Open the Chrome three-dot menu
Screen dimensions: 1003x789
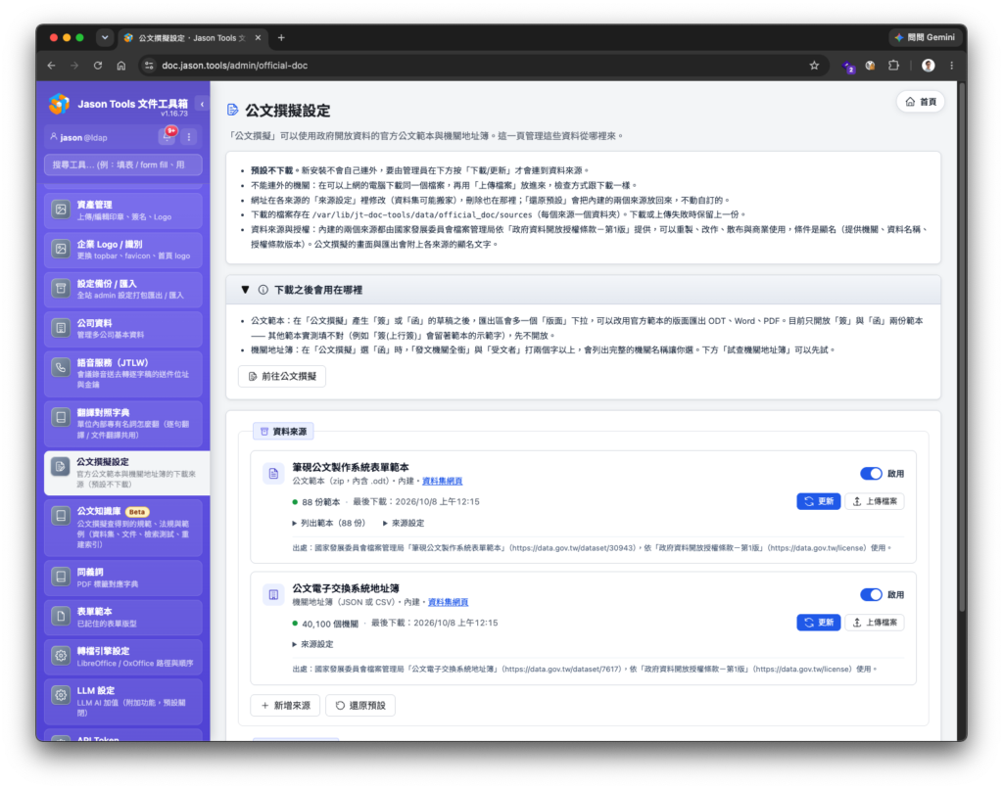pos(952,66)
